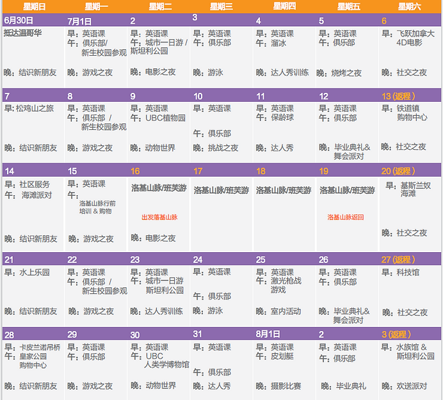This screenshot has width=443, height=400.
Task: Click 激光枪战 游戏 entry
Action: pyautogui.click(x=286, y=285)
